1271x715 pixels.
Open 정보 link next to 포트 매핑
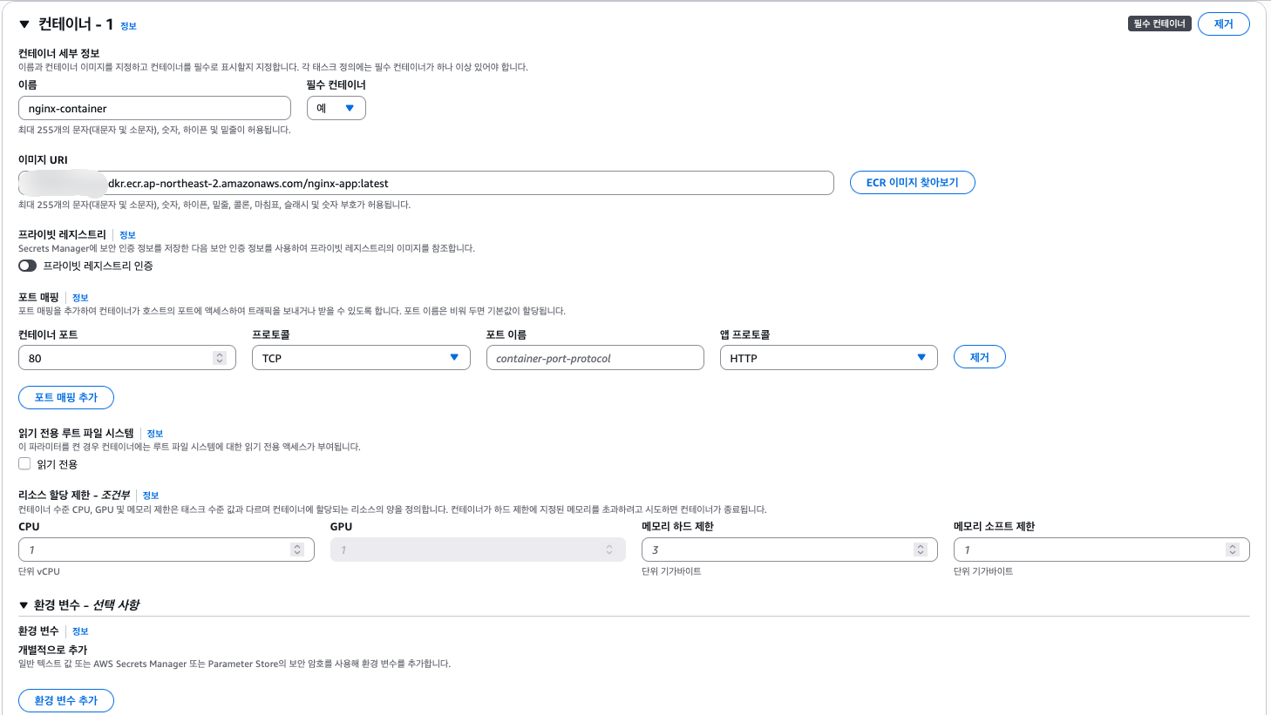pos(80,298)
